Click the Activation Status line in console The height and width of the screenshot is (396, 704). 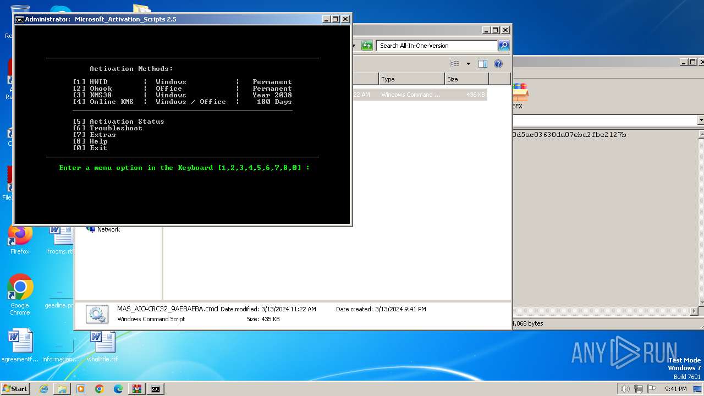tap(118, 122)
